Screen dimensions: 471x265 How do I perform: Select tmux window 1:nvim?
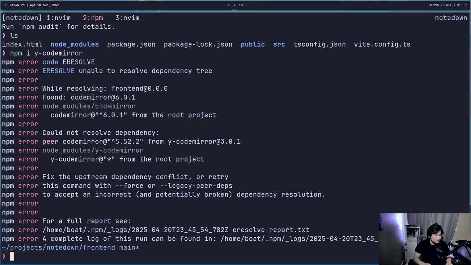point(58,18)
